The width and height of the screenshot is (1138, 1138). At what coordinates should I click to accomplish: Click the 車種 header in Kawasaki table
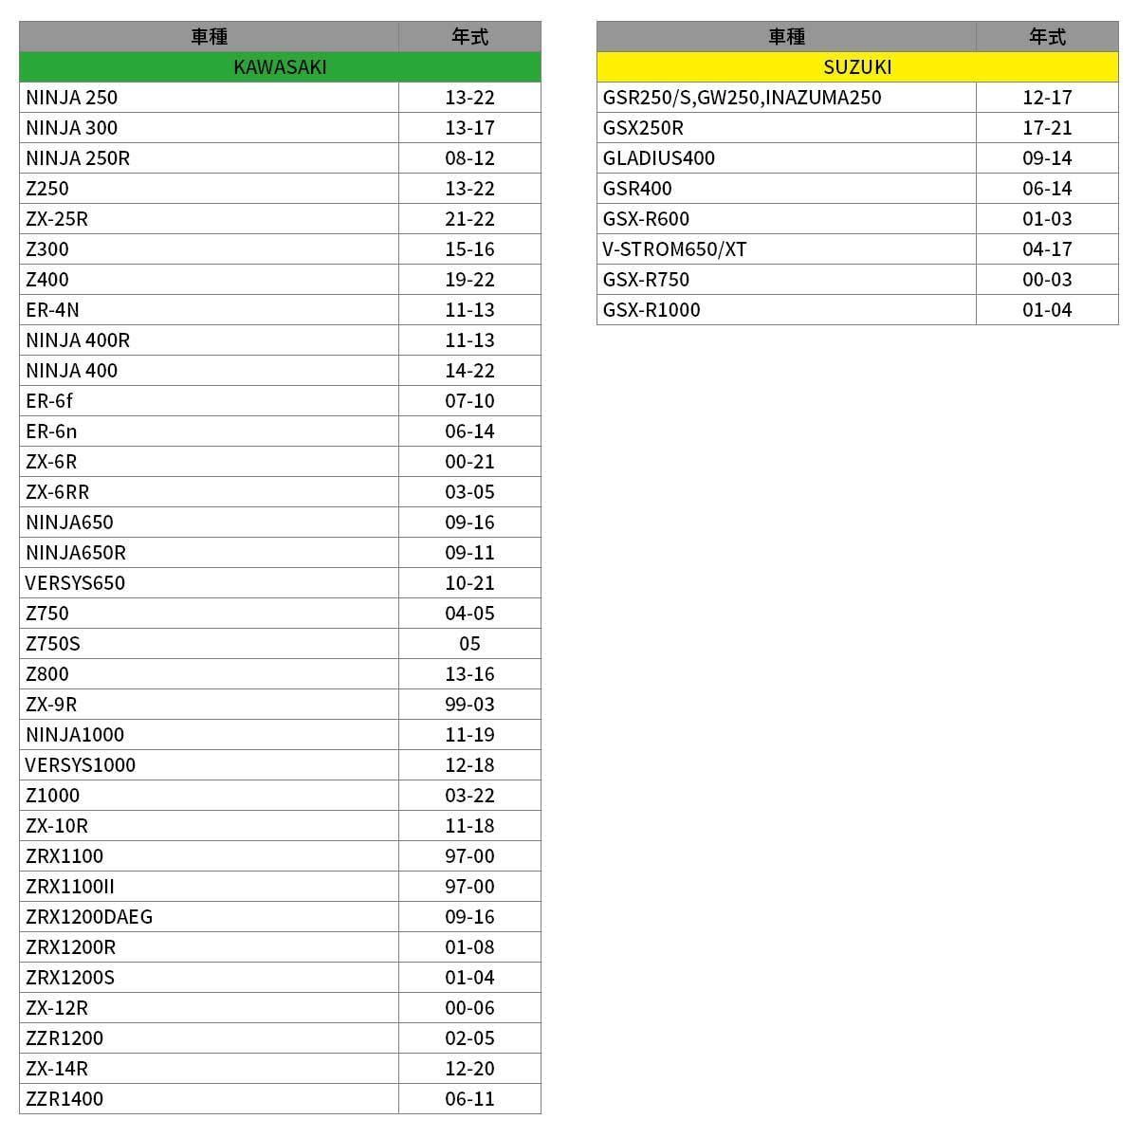point(209,37)
